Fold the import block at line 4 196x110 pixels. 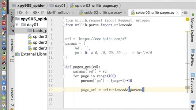pos(63,20)
